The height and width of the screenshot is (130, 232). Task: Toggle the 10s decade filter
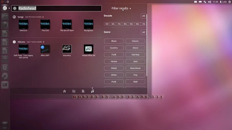[x=143, y=24]
